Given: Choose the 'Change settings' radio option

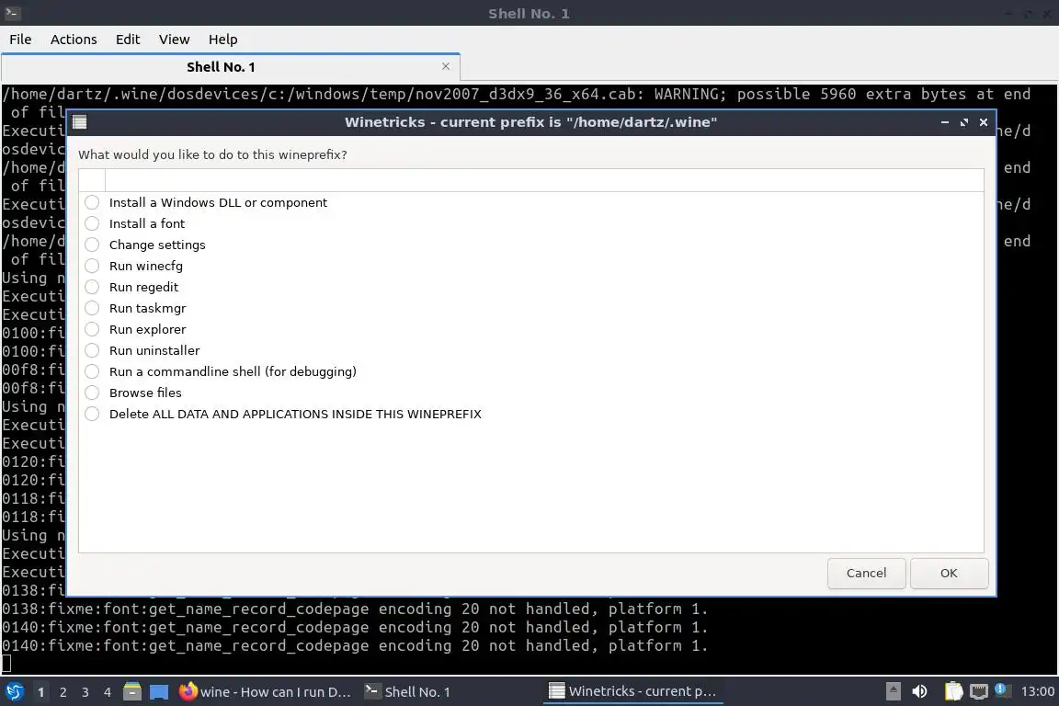Looking at the screenshot, I should tap(92, 245).
